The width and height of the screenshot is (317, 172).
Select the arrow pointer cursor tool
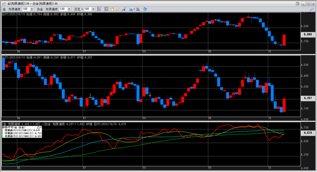pyautogui.click(x=106, y=9)
